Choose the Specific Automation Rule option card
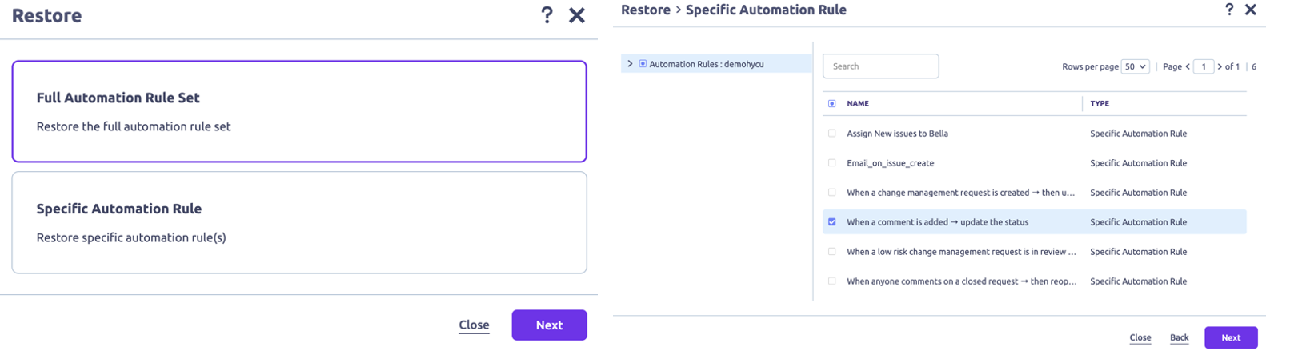The height and width of the screenshot is (363, 1290). coord(299,222)
